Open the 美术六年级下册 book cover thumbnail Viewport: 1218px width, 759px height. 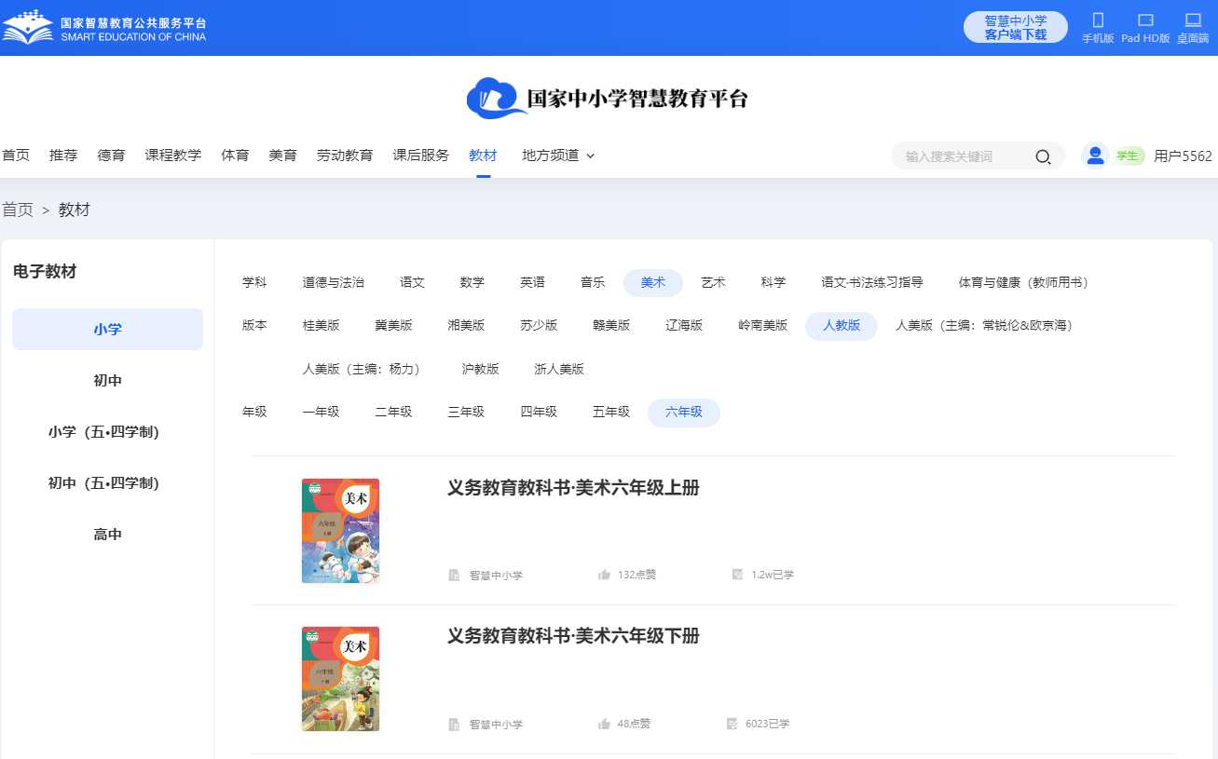(340, 679)
